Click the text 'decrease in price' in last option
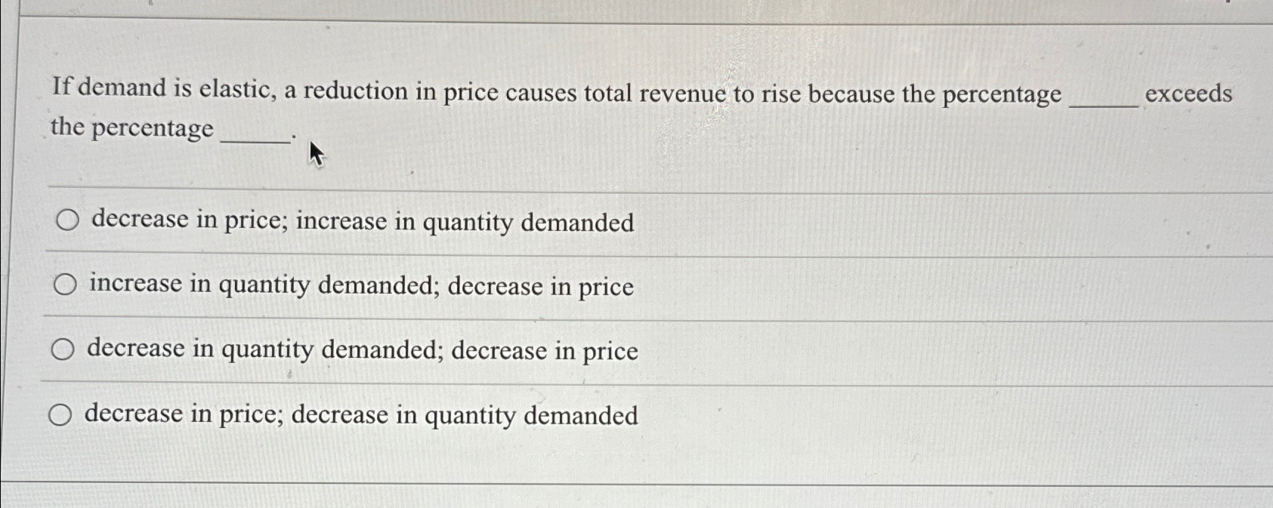Image resolution: width=1273 pixels, height=508 pixels. pyautogui.click(x=181, y=414)
